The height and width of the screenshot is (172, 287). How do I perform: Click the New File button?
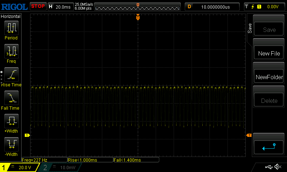tap(269, 52)
